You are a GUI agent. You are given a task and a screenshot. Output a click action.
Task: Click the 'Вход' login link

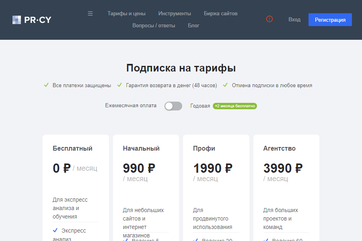[294, 20]
